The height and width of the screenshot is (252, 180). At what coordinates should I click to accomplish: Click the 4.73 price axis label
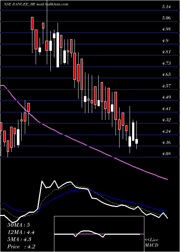click(x=166, y=63)
